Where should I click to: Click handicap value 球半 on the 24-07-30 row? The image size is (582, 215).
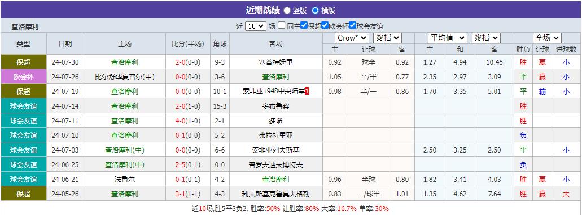coord(368,62)
